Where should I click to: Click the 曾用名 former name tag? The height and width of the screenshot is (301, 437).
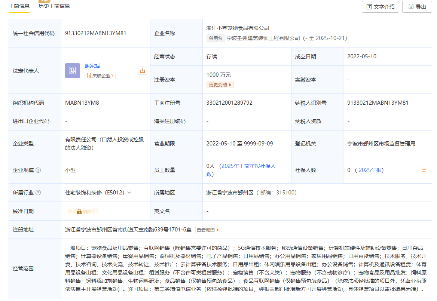[x=216, y=38]
